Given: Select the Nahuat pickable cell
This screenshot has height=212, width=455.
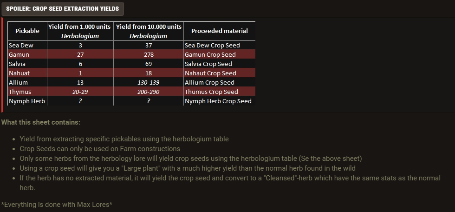Looking at the screenshot, I should 27,73.
